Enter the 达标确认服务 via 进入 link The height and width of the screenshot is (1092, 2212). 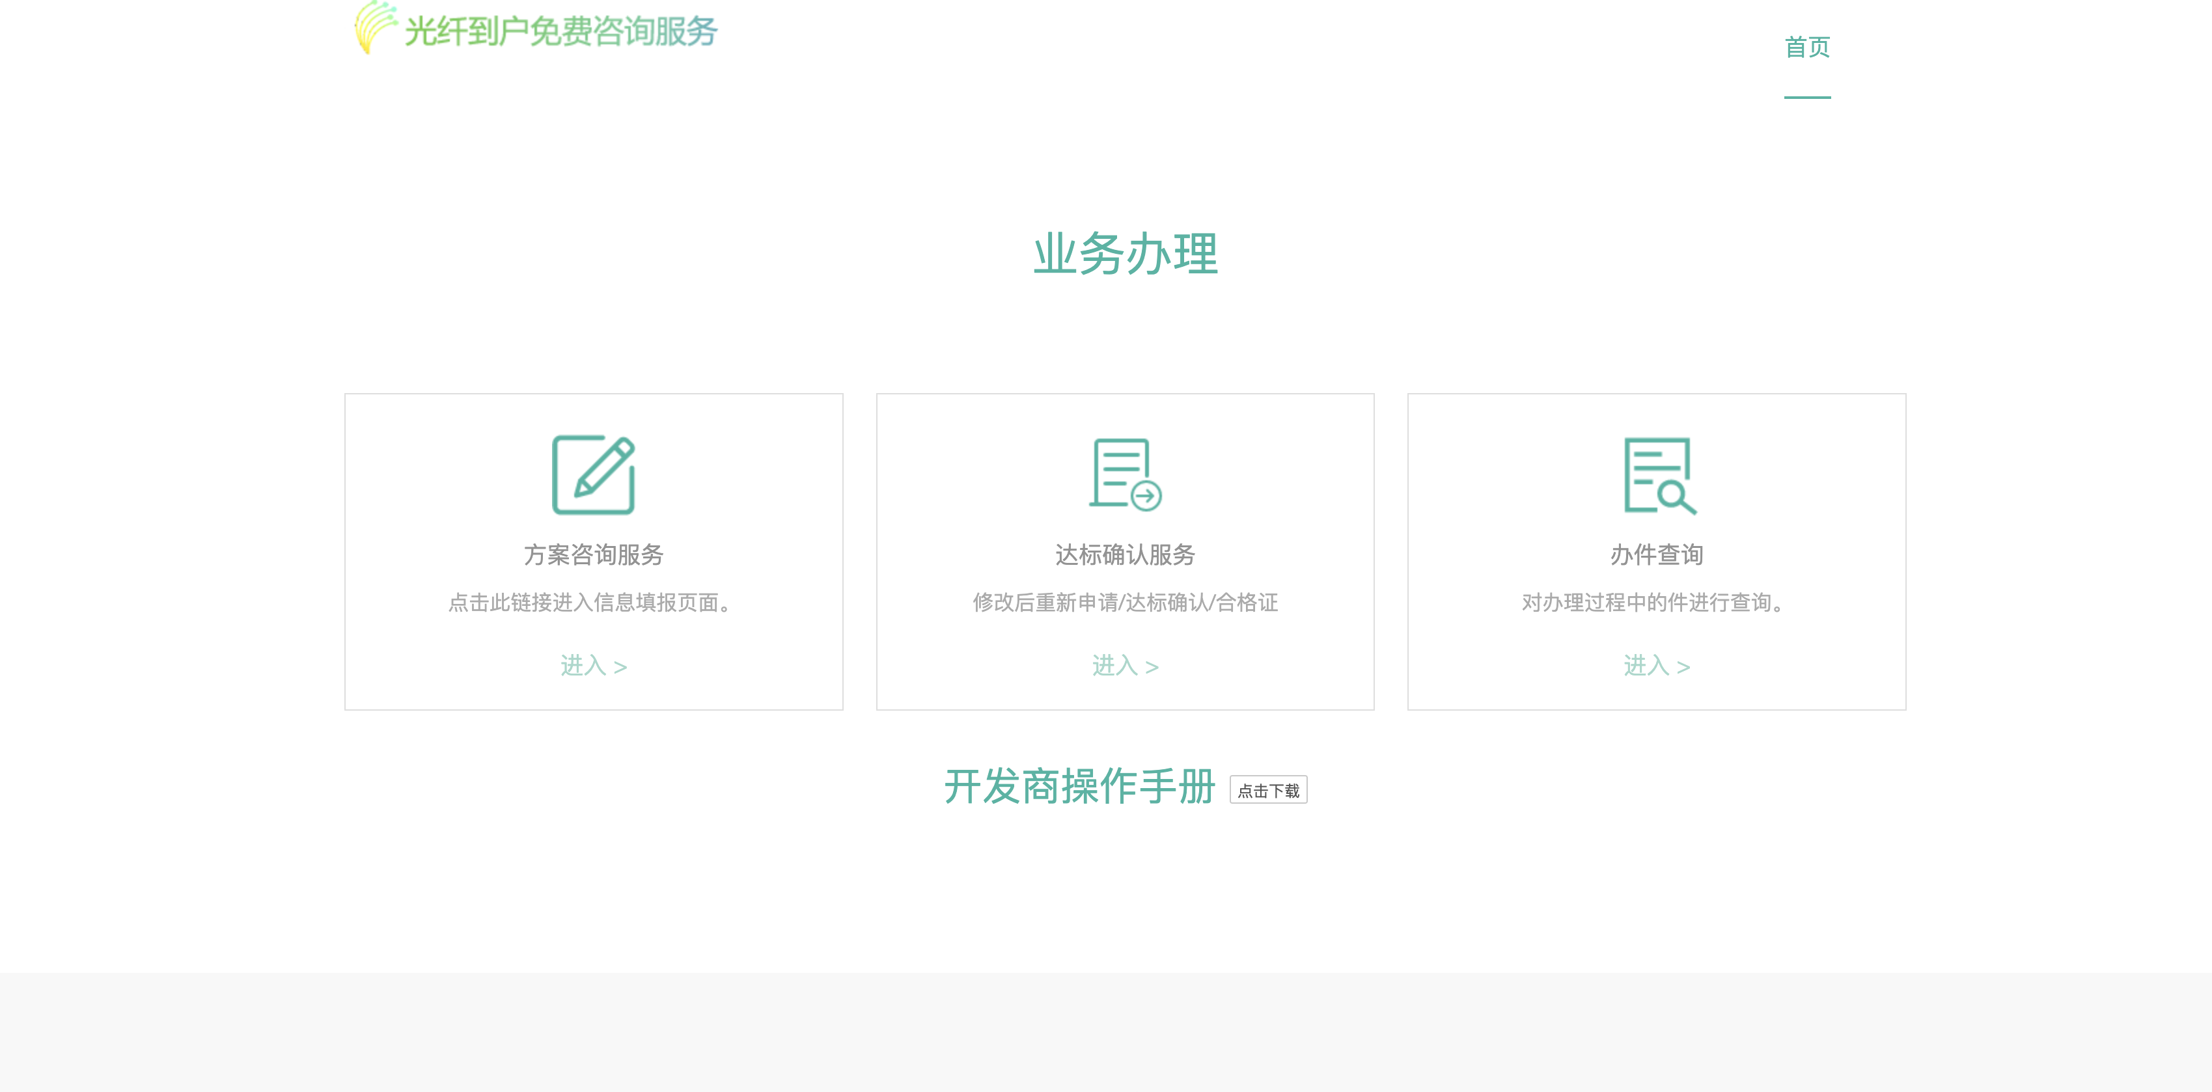(1125, 665)
